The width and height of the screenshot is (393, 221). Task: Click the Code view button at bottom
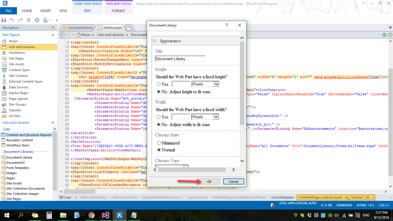[x=65, y=197]
